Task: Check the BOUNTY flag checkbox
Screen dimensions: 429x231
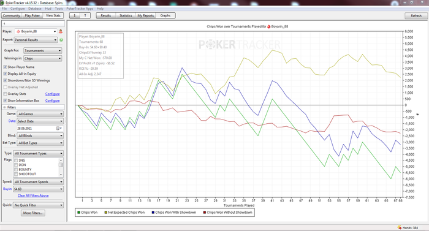Action: click(16, 170)
